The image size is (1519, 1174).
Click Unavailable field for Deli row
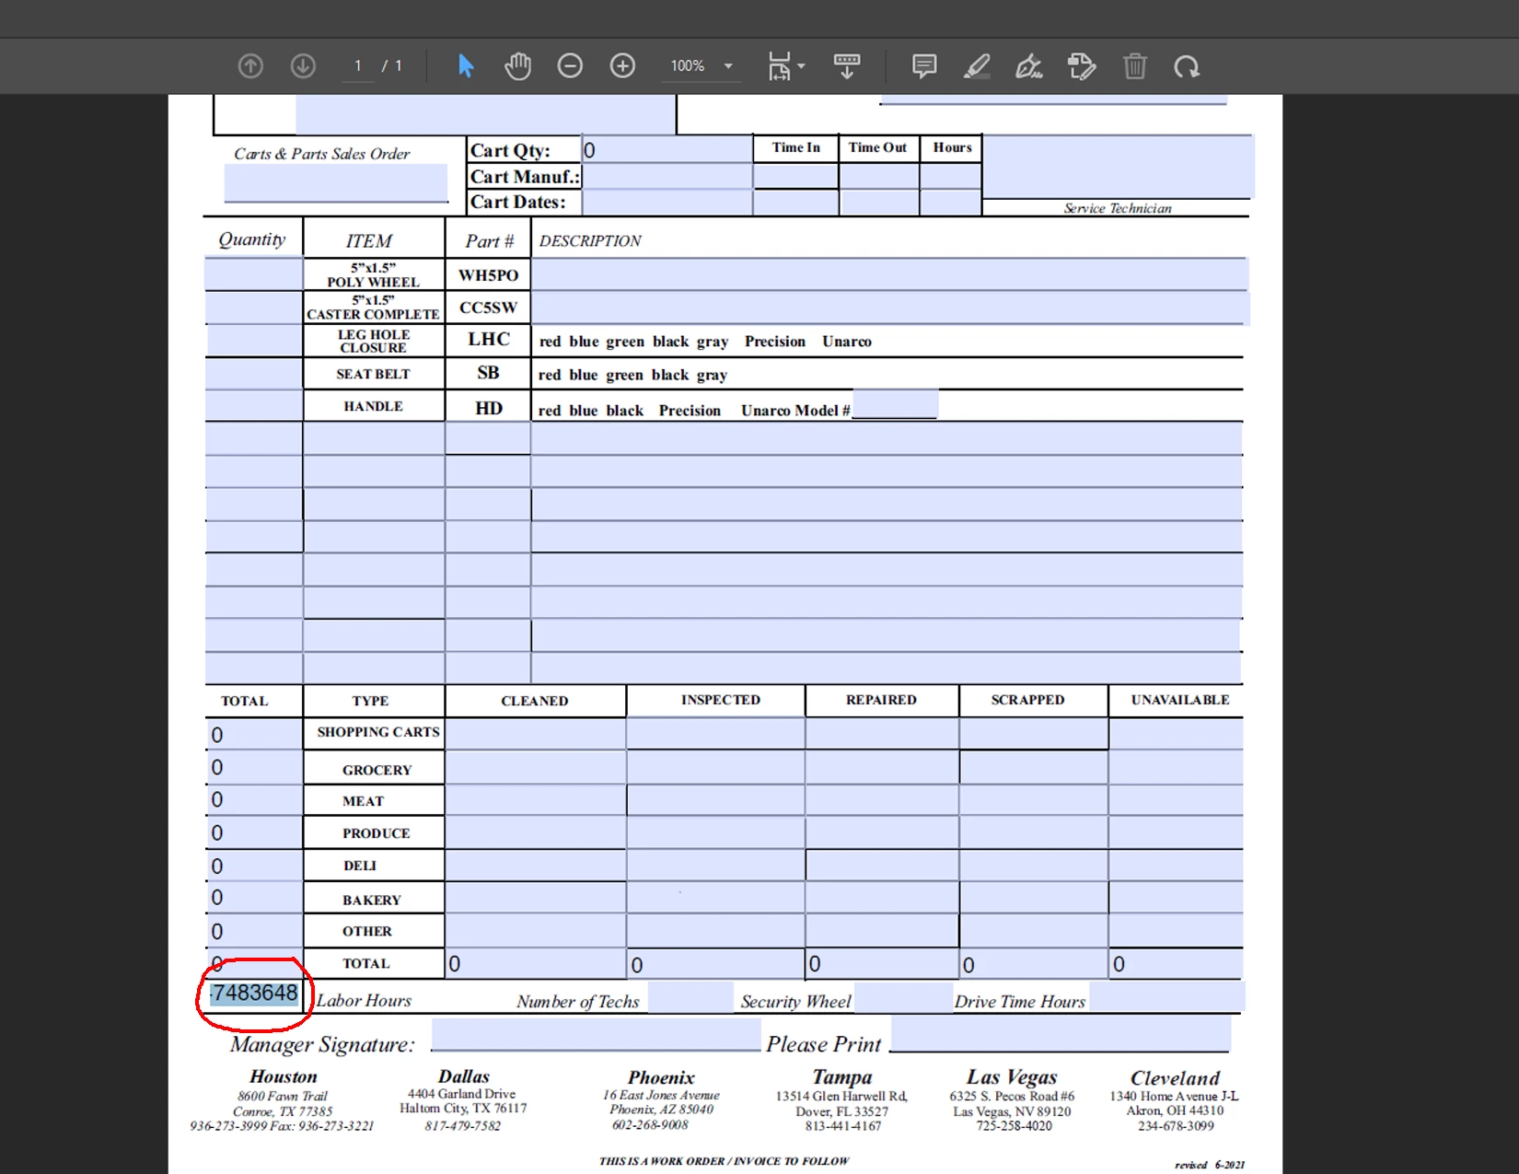coord(1176,865)
